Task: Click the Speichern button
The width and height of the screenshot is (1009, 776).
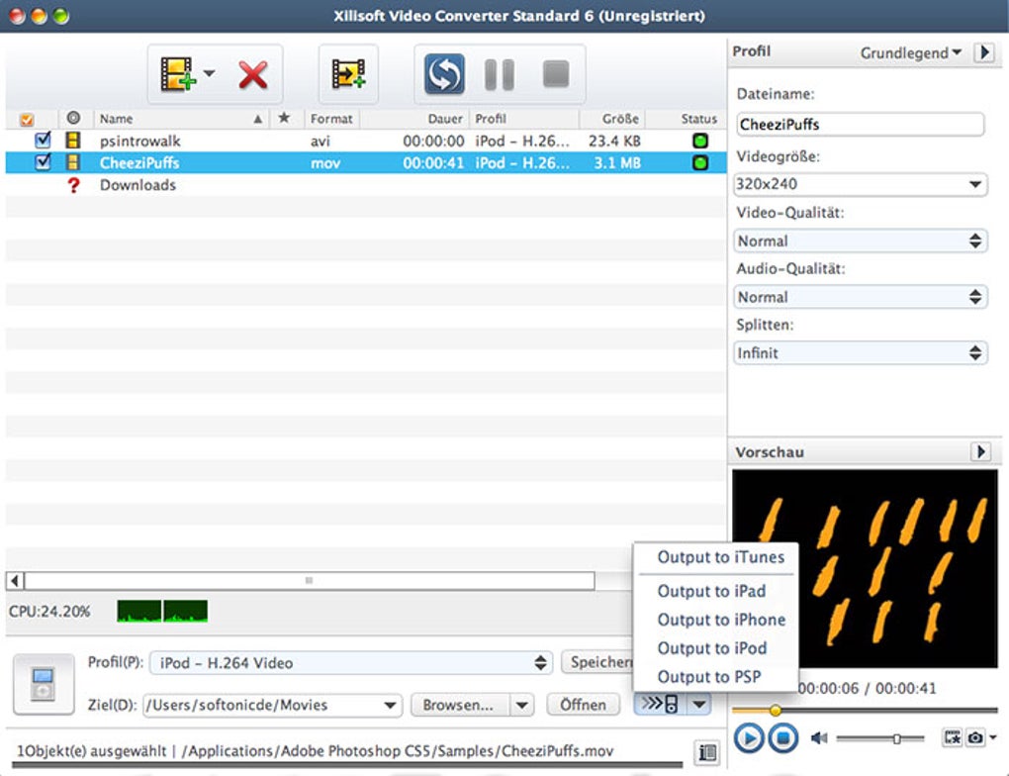Action: click(x=598, y=662)
